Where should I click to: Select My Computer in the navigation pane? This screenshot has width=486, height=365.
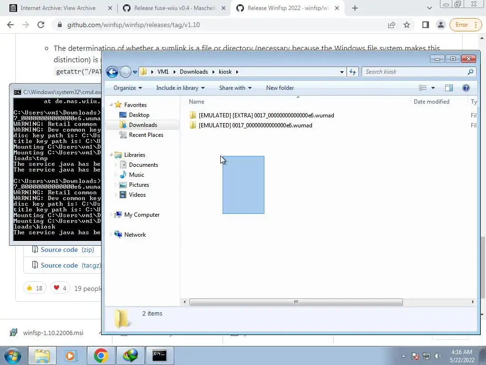(141, 215)
